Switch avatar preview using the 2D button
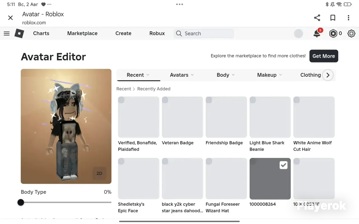Screen dimensions: 359x224 tap(99, 173)
